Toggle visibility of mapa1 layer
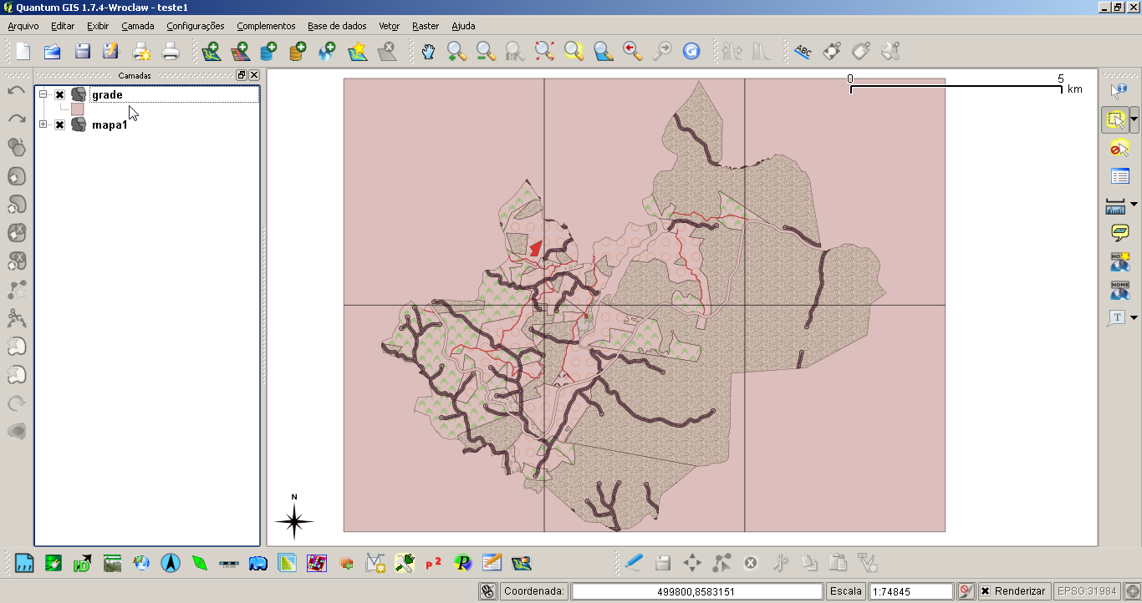Screen dimensions: 1142x603 click(x=59, y=125)
